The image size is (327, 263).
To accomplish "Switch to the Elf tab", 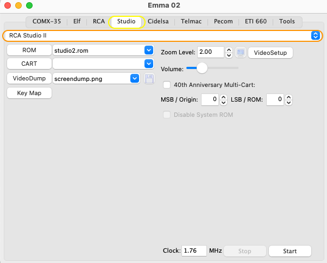I will [x=77, y=22].
